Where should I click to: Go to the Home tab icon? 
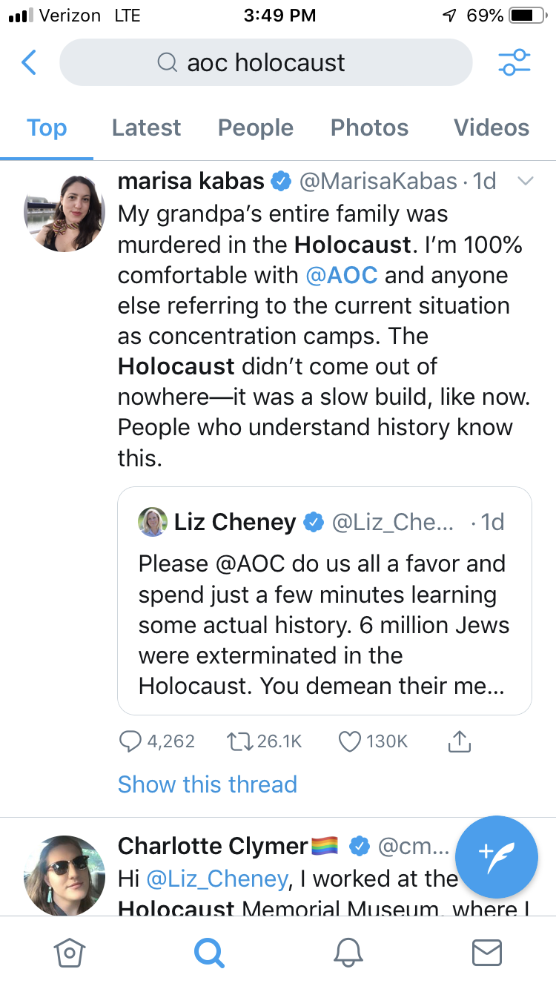coord(69,953)
